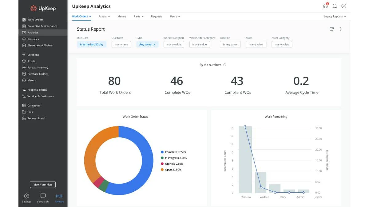This screenshot has height=207, width=369.
Task: Click the By the numbers info icon
Action: 225,65
